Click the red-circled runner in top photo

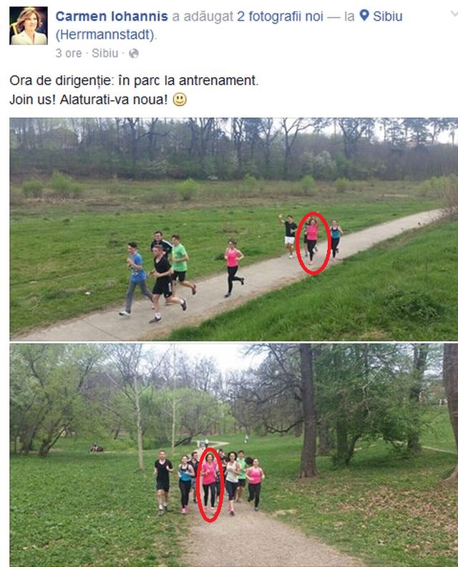(313, 241)
